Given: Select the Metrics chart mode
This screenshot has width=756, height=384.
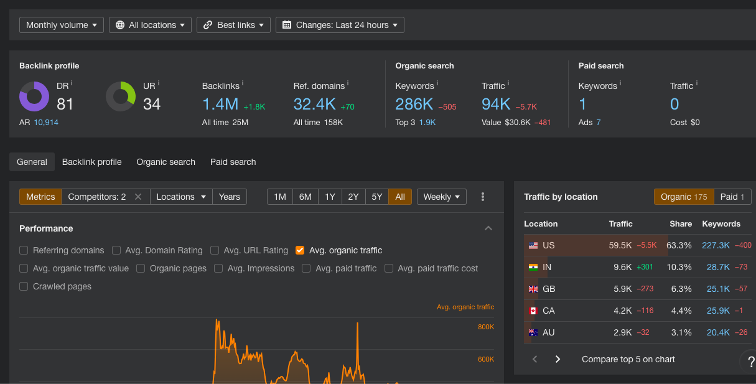Looking at the screenshot, I should click(x=40, y=197).
